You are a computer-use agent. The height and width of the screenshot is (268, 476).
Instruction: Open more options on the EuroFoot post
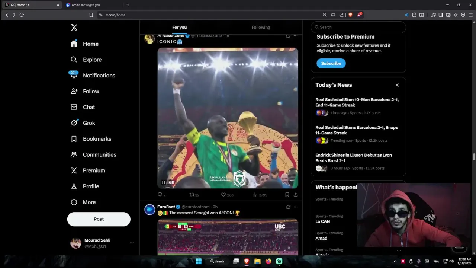point(296,207)
